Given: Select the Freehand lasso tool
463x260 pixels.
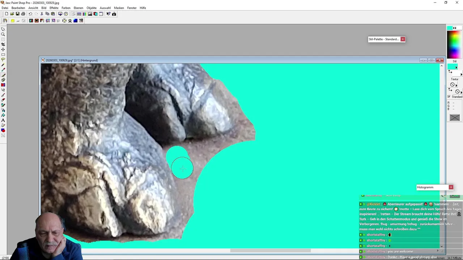Looking at the screenshot, I should [3, 60].
